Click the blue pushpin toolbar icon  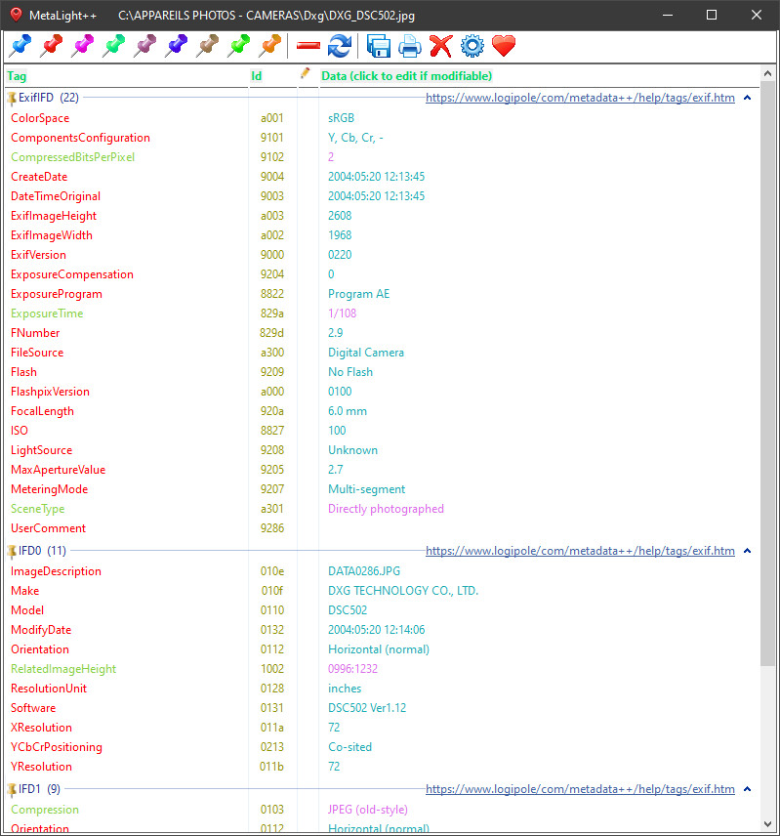(21, 46)
